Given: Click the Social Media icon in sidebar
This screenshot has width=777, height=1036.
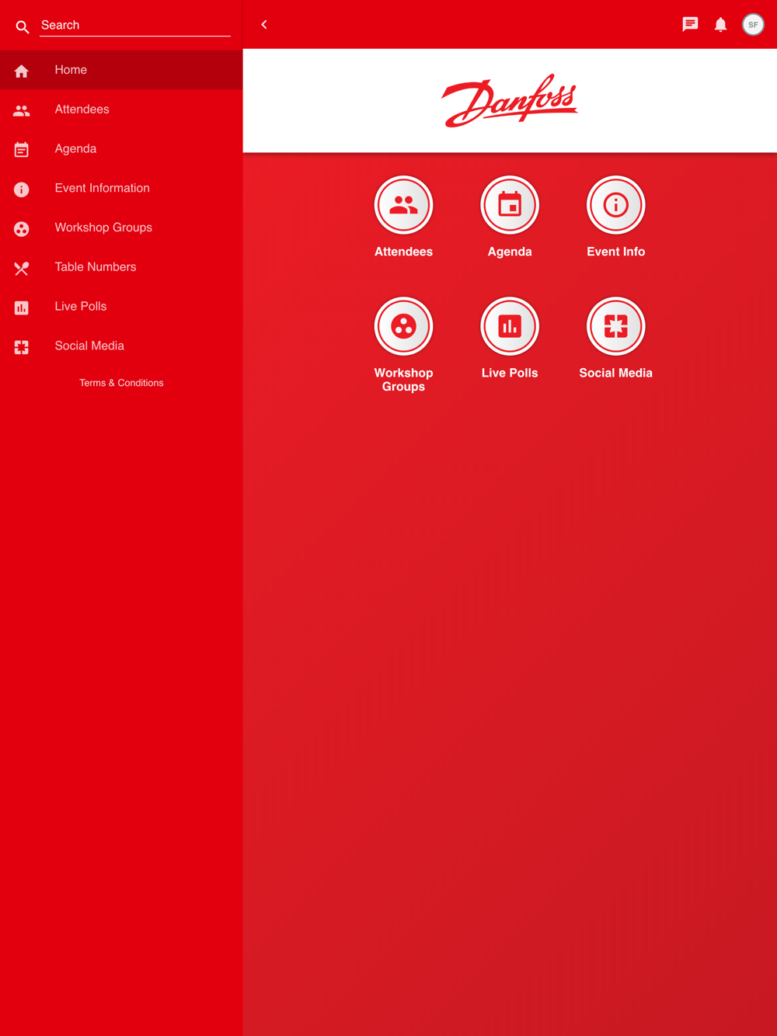Looking at the screenshot, I should point(22,347).
